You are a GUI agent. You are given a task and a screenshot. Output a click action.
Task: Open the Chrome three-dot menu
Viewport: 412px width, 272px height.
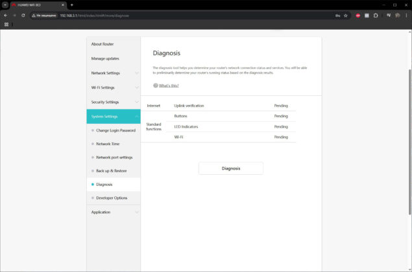[406, 16]
